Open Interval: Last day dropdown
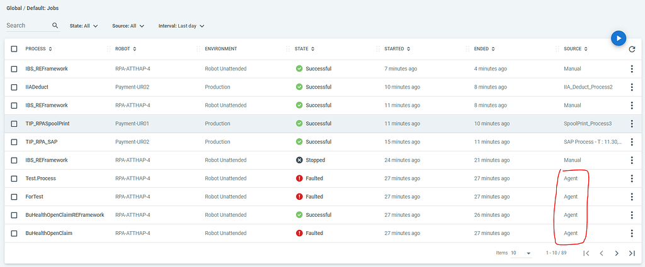Screen dimensions: 645x267 [x=181, y=26]
